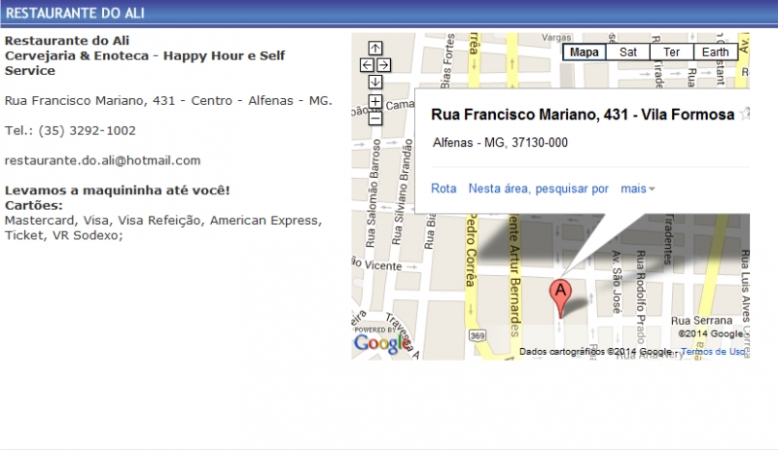Pan the map down with arrow

(375, 82)
